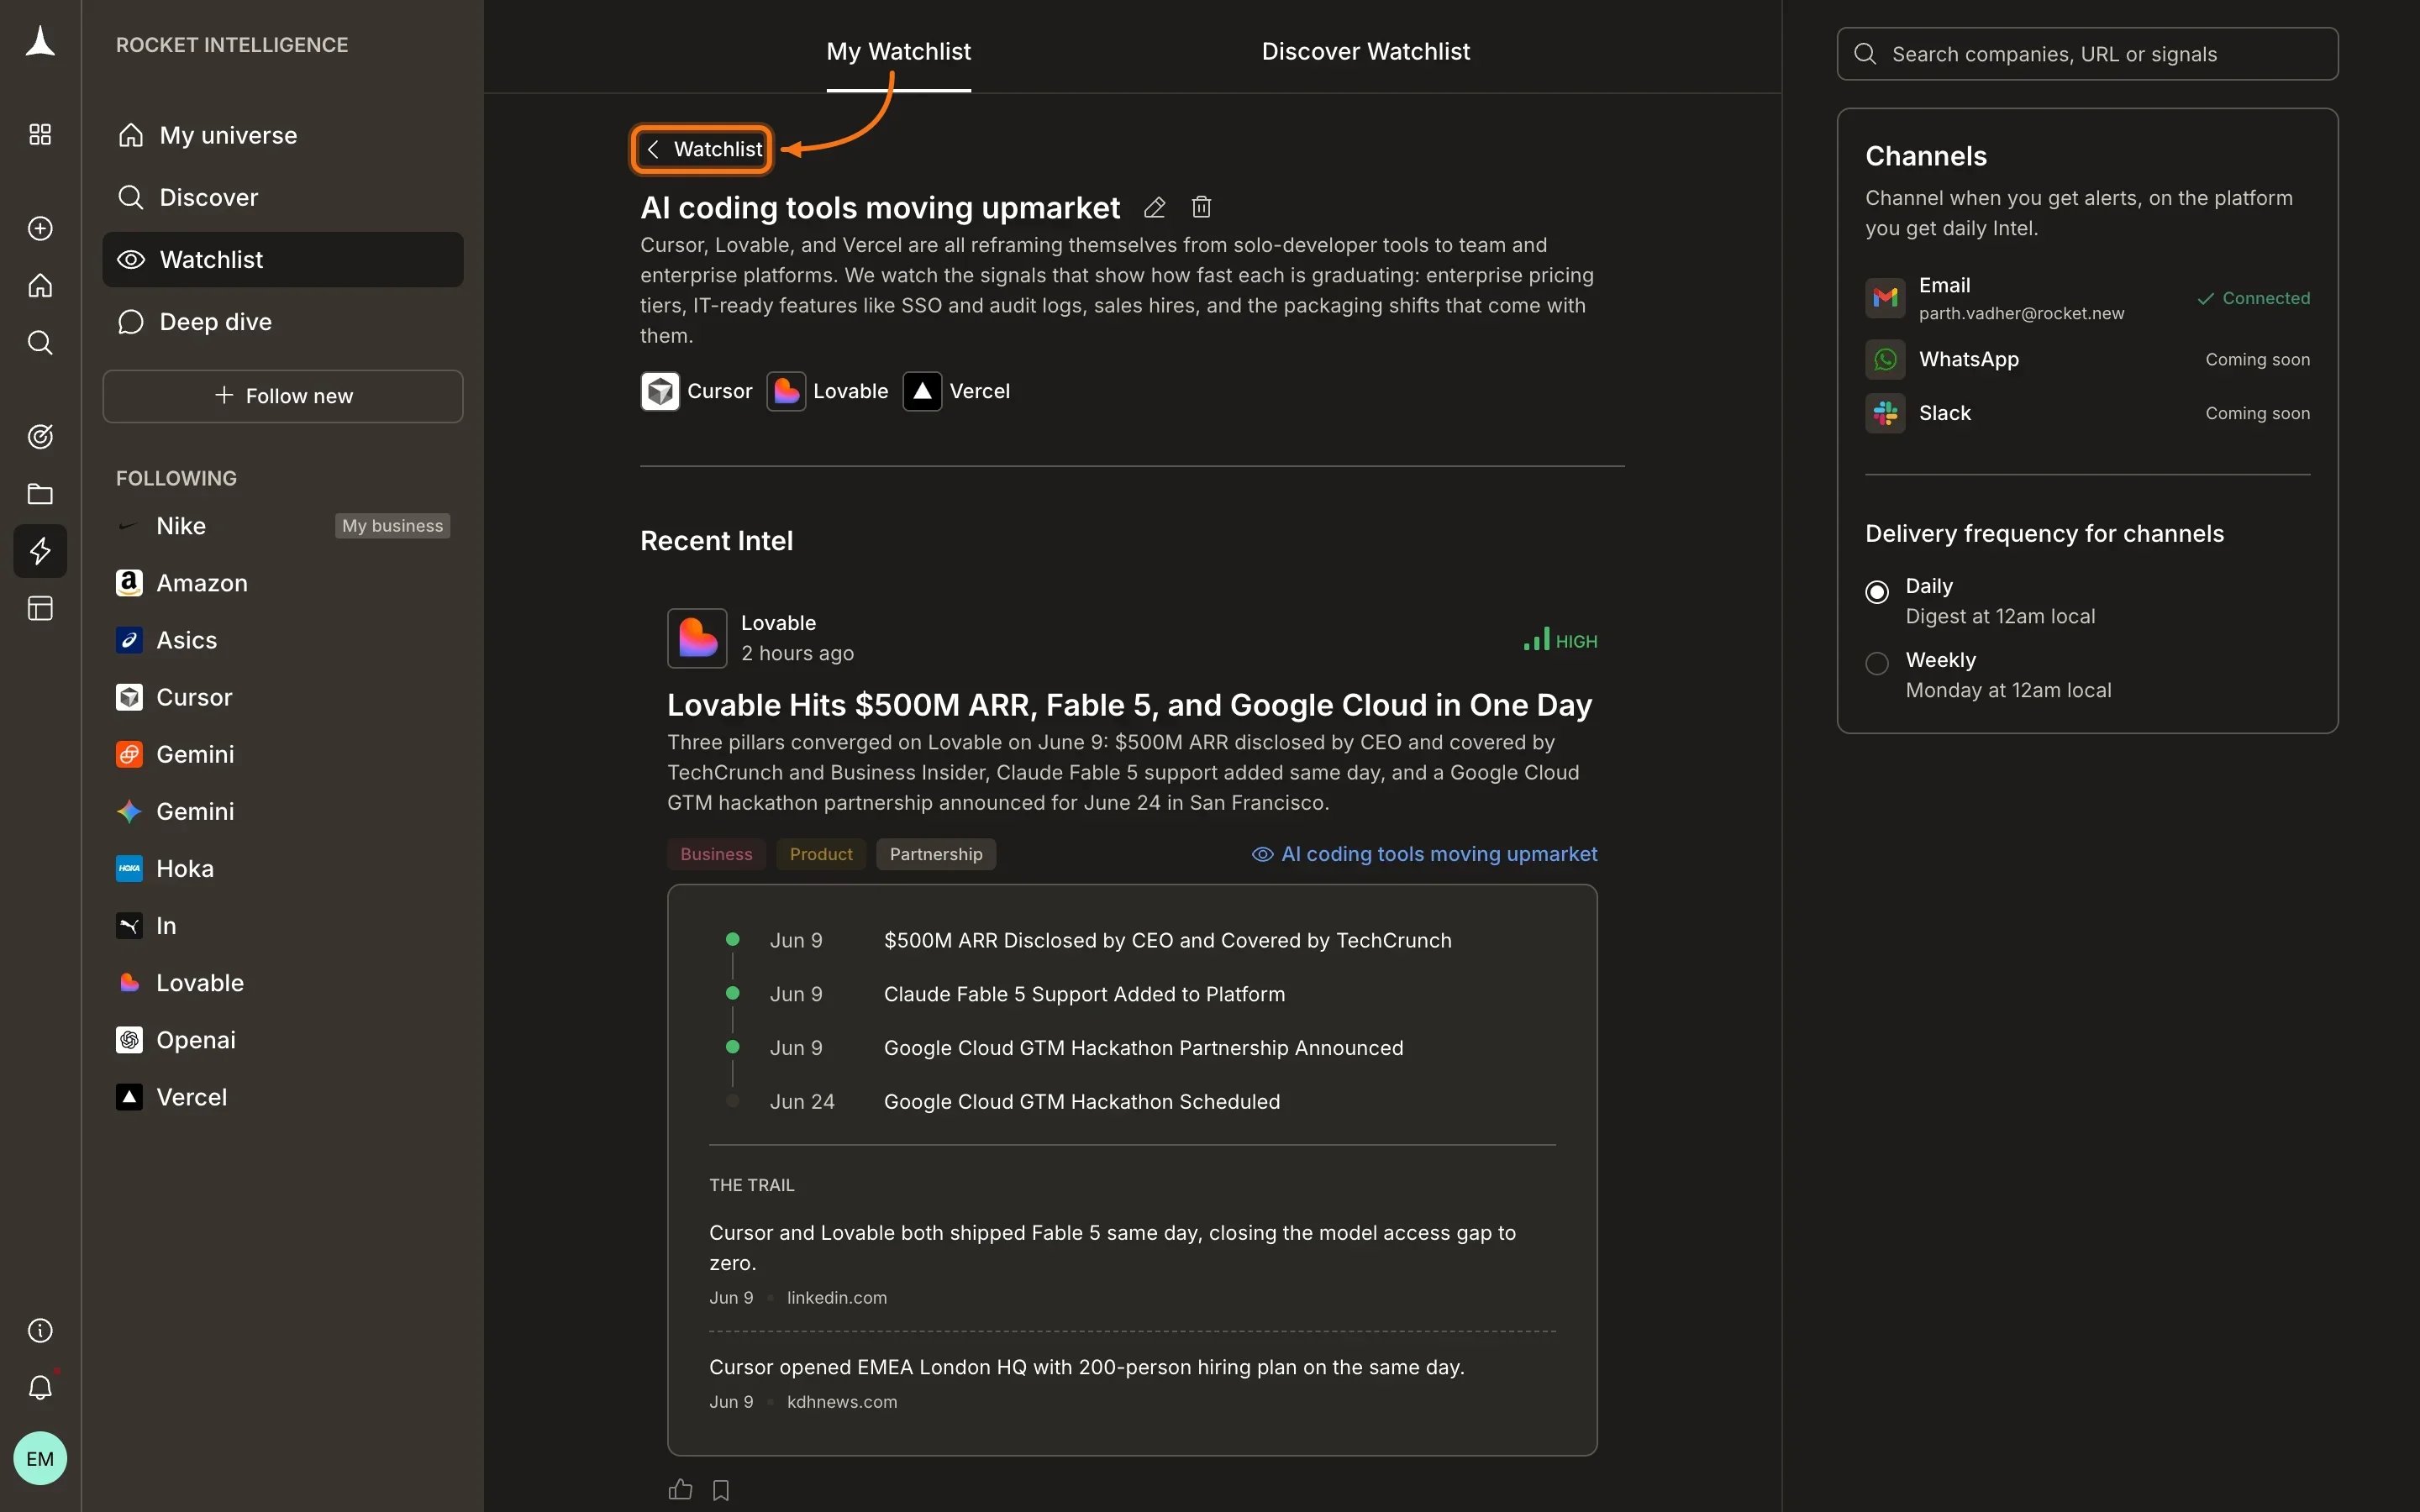Delete watchlist with trash icon
The image size is (2420, 1512).
pyautogui.click(x=1201, y=207)
